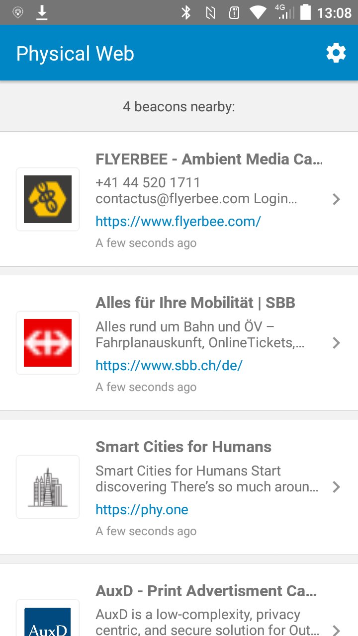This screenshot has height=636, width=358.
Task: Tap the AuxD blue logo icon
Action: point(47,625)
